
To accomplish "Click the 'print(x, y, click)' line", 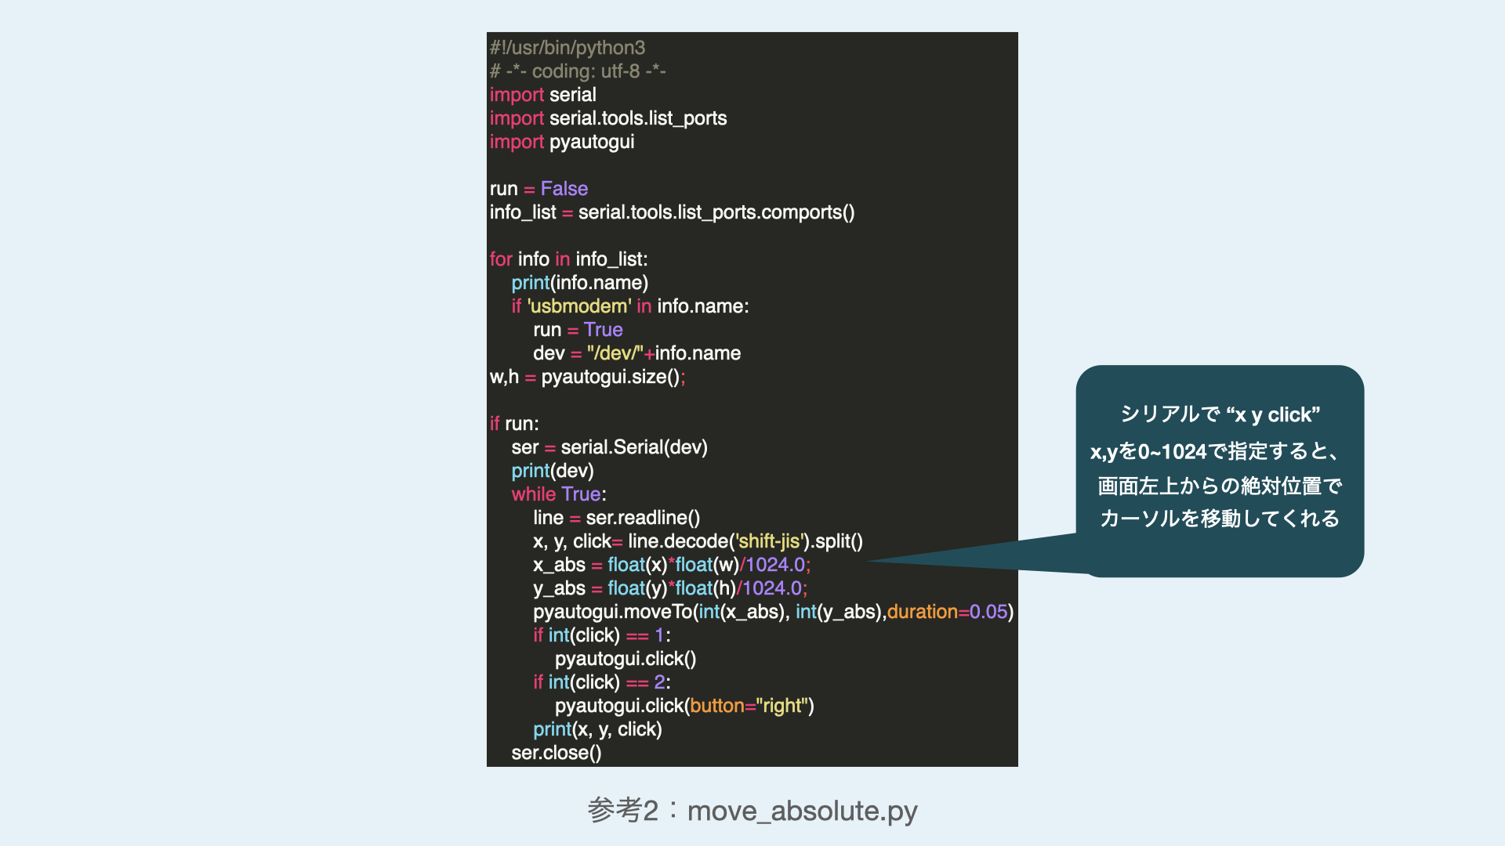I will click(x=597, y=729).
